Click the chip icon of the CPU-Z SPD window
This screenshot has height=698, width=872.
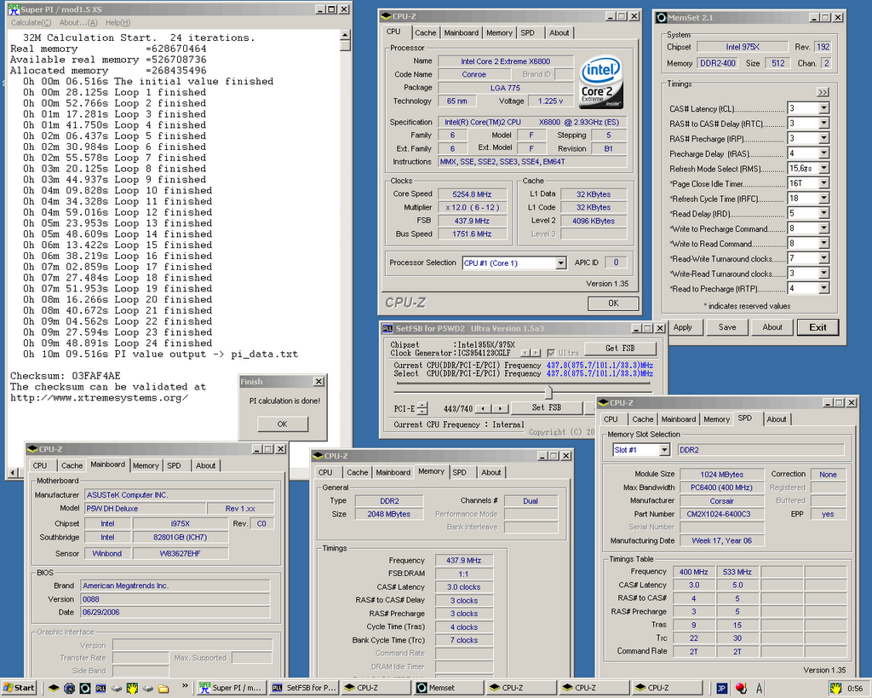click(x=604, y=402)
